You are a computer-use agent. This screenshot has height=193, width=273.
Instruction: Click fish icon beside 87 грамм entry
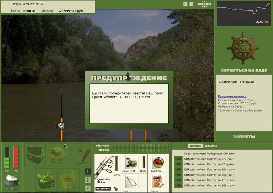(x=178, y=164)
